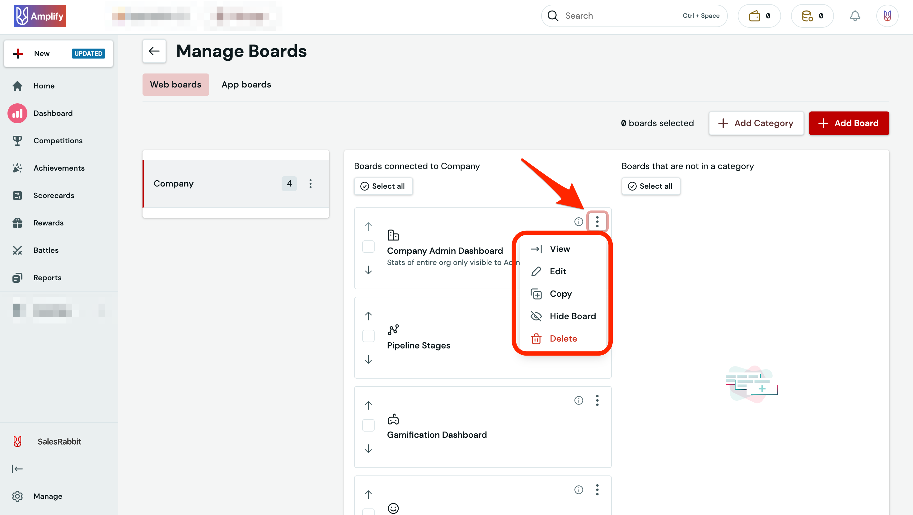Image resolution: width=913 pixels, height=515 pixels.
Task: Select the Battles swords icon
Action: (x=17, y=250)
